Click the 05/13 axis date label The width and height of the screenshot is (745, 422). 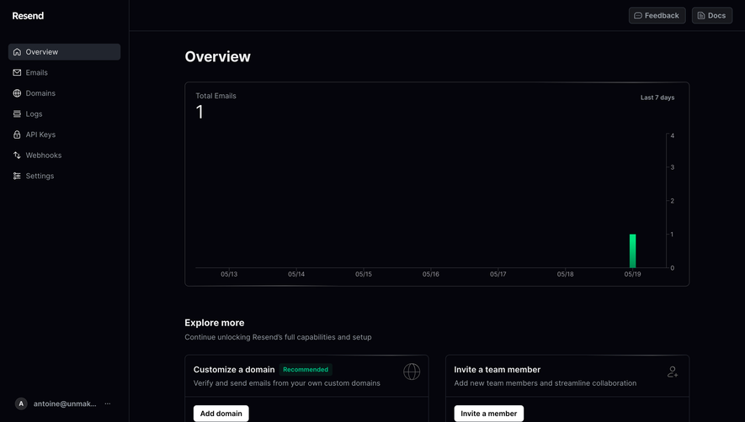click(229, 274)
